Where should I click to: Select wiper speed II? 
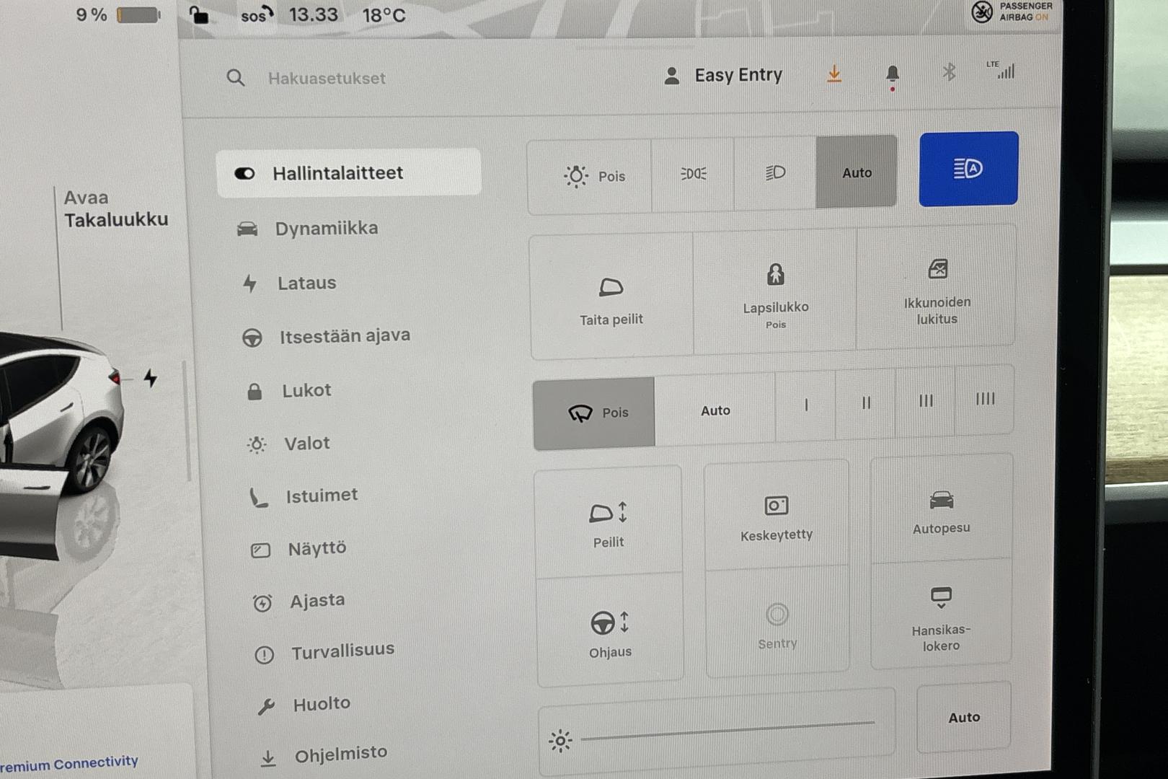866,402
